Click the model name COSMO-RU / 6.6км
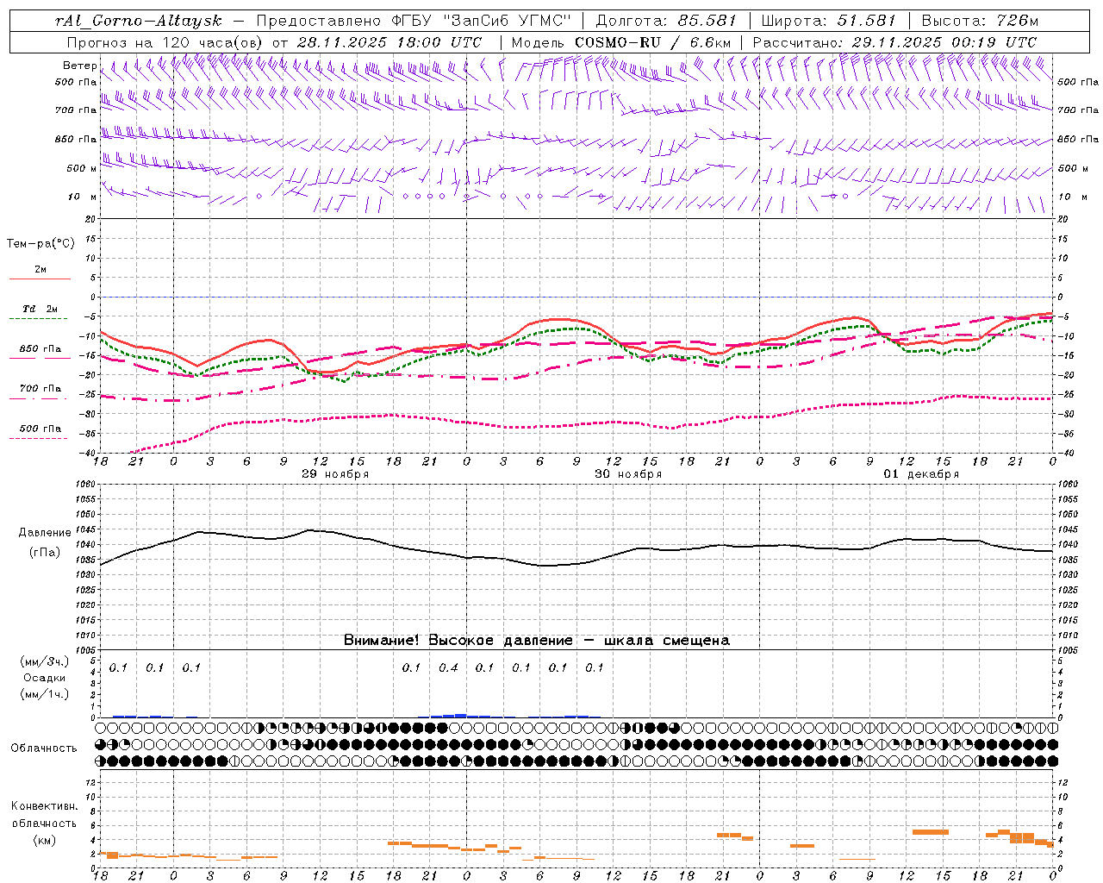1103x883 pixels. pos(653,42)
